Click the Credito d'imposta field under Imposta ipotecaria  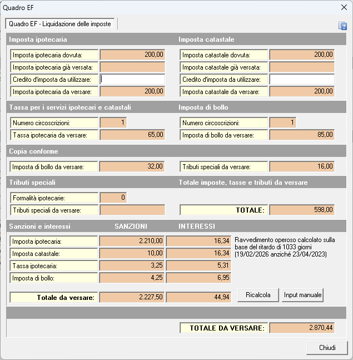click(132, 79)
